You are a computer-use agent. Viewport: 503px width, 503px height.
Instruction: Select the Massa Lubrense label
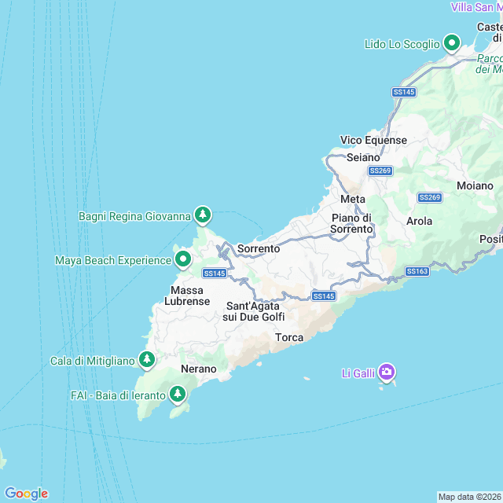[x=187, y=296]
